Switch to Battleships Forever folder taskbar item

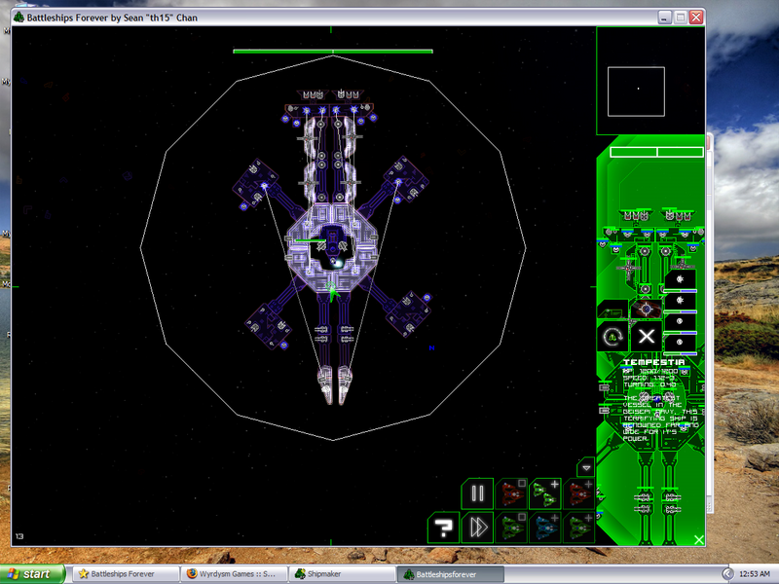127,574
